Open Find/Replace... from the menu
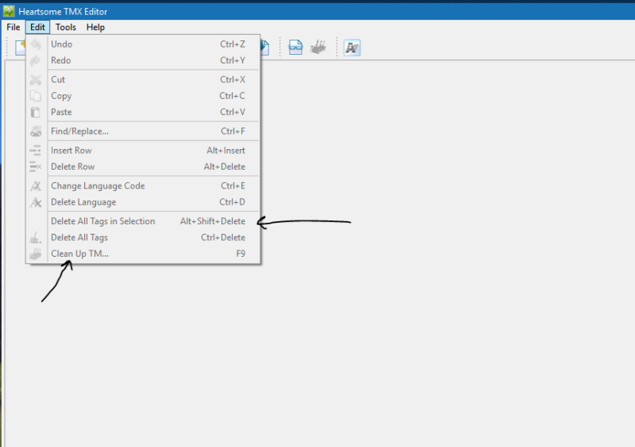The width and height of the screenshot is (635, 447). (143, 131)
